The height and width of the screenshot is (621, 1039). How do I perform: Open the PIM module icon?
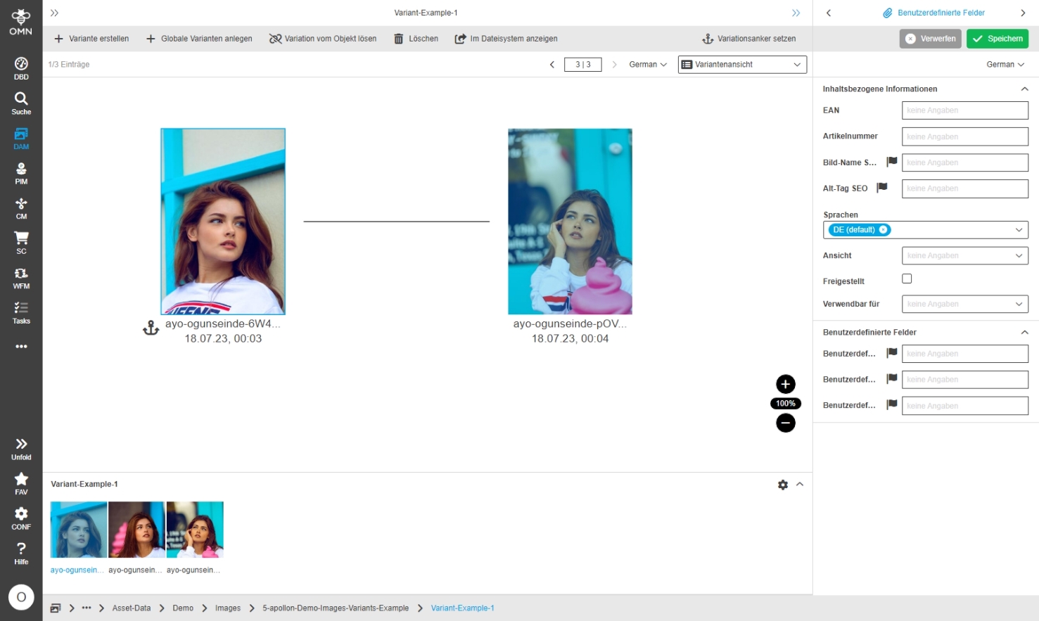click(x=21, y=173)
